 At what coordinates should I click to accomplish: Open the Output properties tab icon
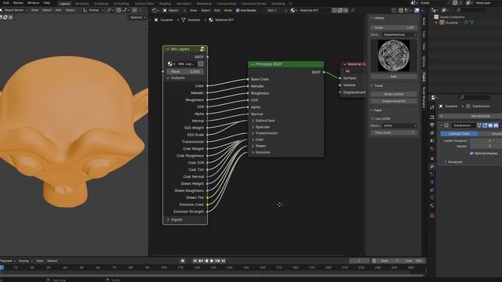click(x=432, y=125)
